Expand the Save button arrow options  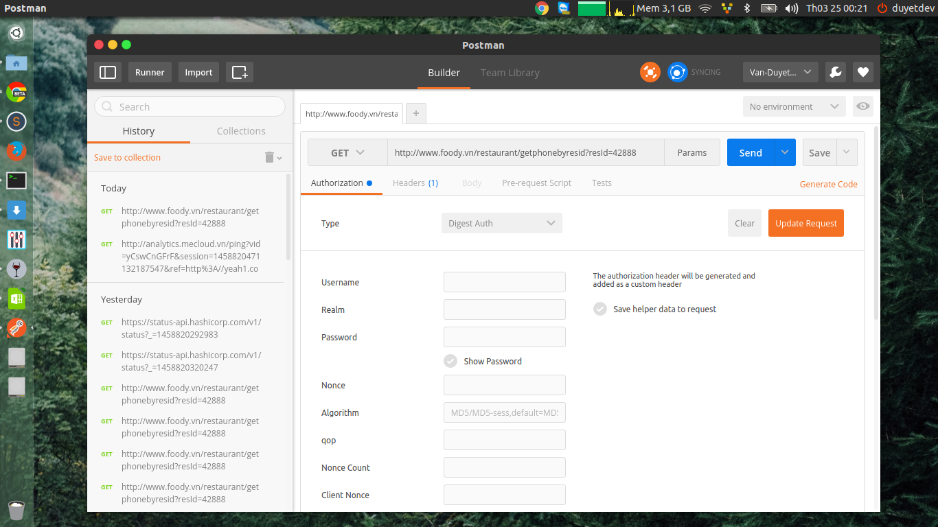(847, 152)
